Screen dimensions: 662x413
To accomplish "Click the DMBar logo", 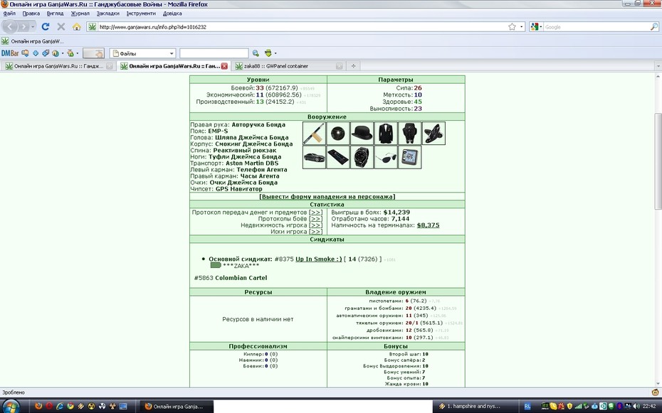I will click(x=10, y=53).
